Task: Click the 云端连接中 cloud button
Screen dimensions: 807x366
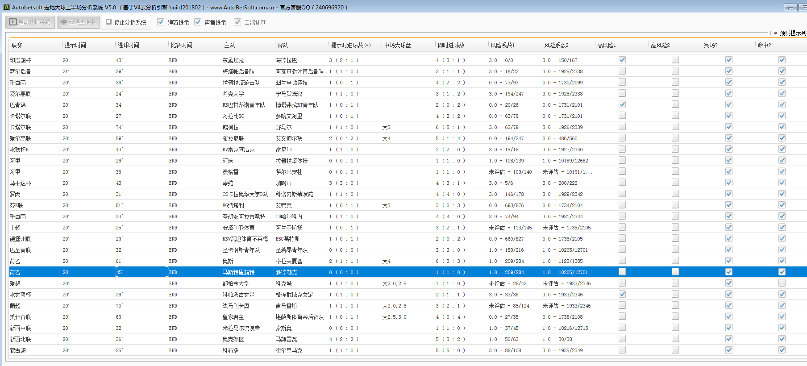Action: [78, 22]
